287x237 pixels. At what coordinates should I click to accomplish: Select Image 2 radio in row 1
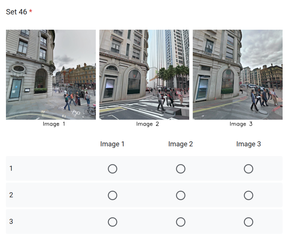click(181, 169)
